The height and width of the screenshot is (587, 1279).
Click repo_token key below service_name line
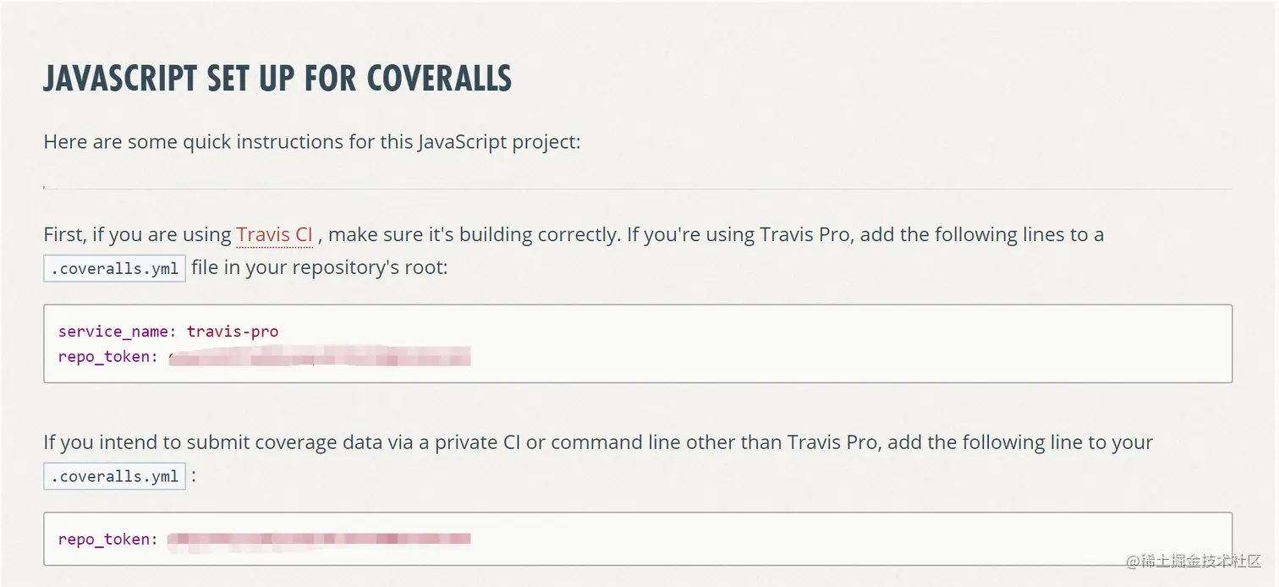point(104,357)
